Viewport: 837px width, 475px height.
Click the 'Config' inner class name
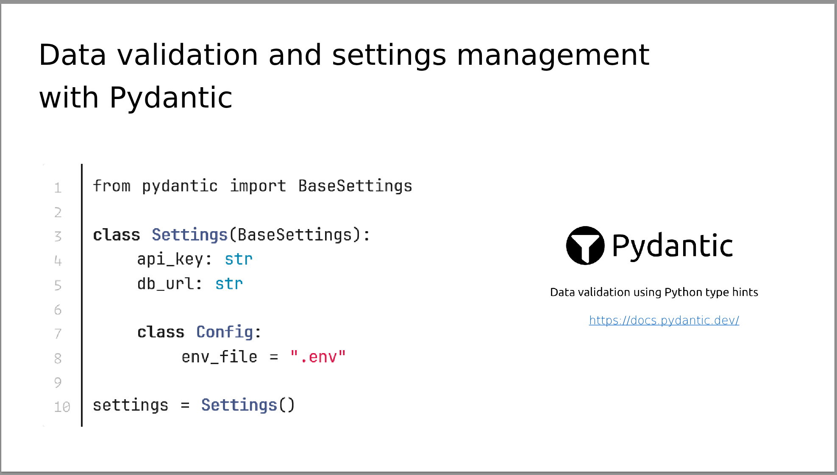tap(224, 332)
